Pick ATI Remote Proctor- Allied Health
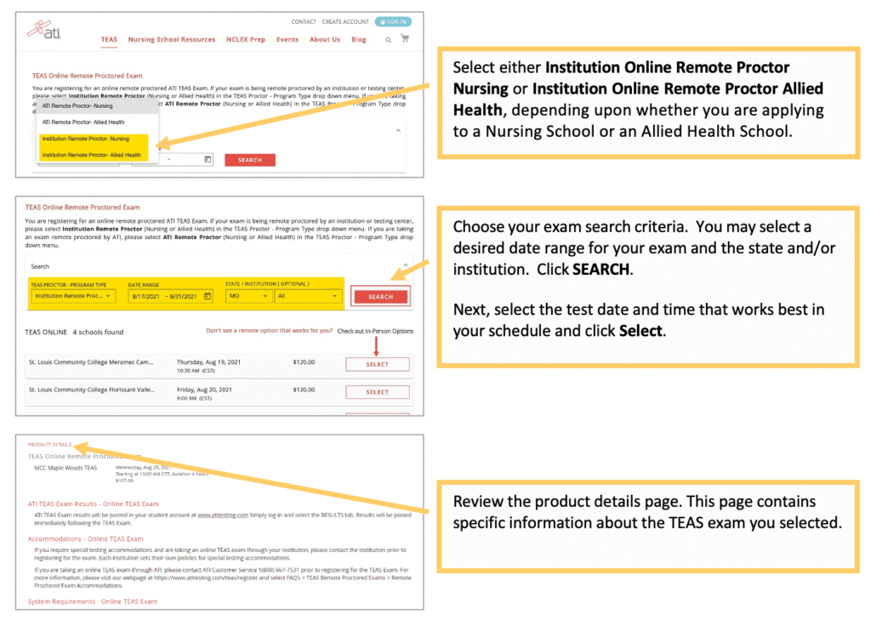The width and height of the screenshot is (871, 626). (83, 122)
